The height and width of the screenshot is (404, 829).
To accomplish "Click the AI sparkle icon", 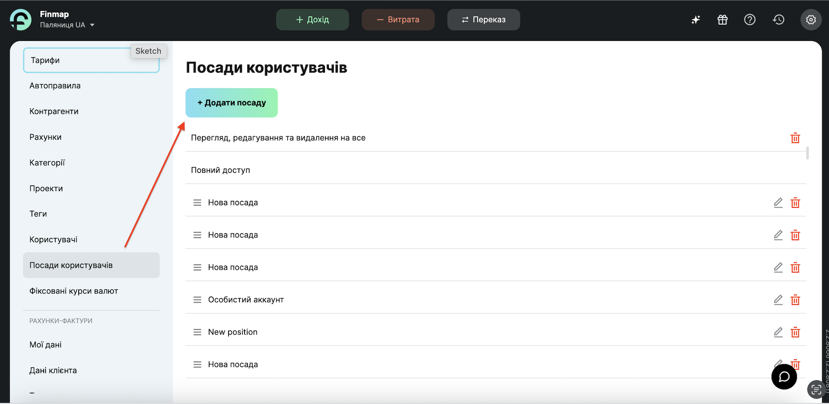I will pyautogui.click(x=695, y=20).
